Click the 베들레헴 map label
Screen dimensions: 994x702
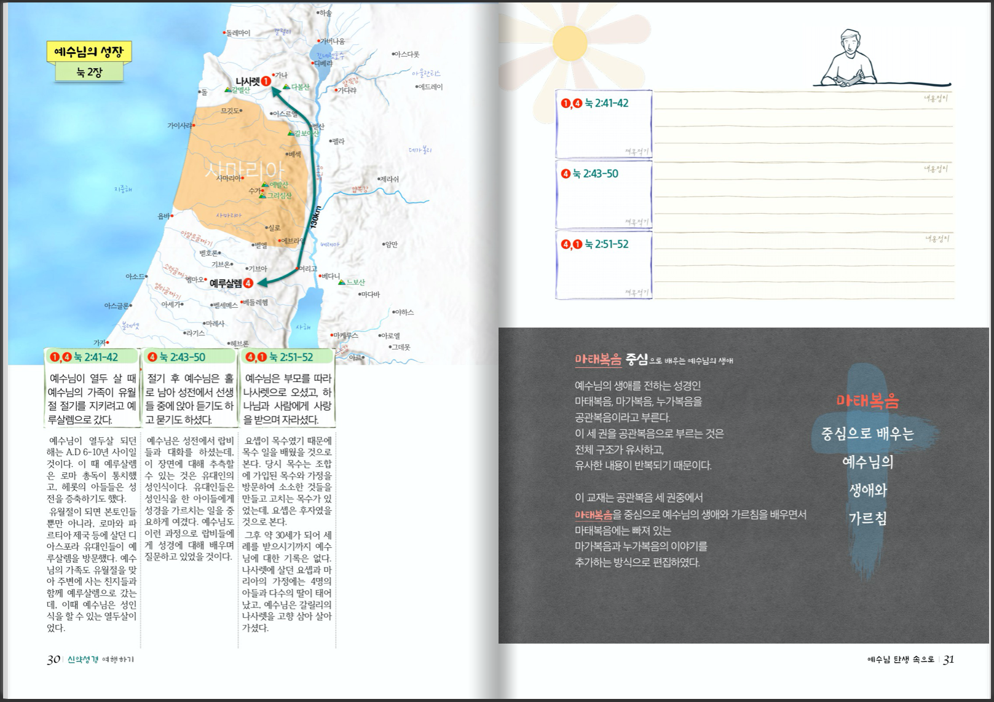click(x=256, y=302)
